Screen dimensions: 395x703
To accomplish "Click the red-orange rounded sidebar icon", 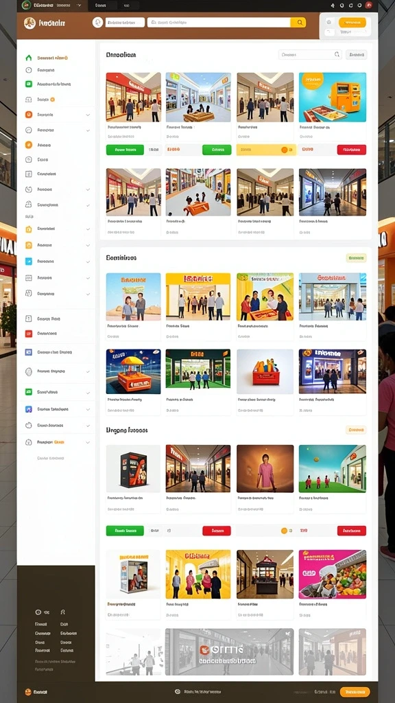I will pos(29,115).
